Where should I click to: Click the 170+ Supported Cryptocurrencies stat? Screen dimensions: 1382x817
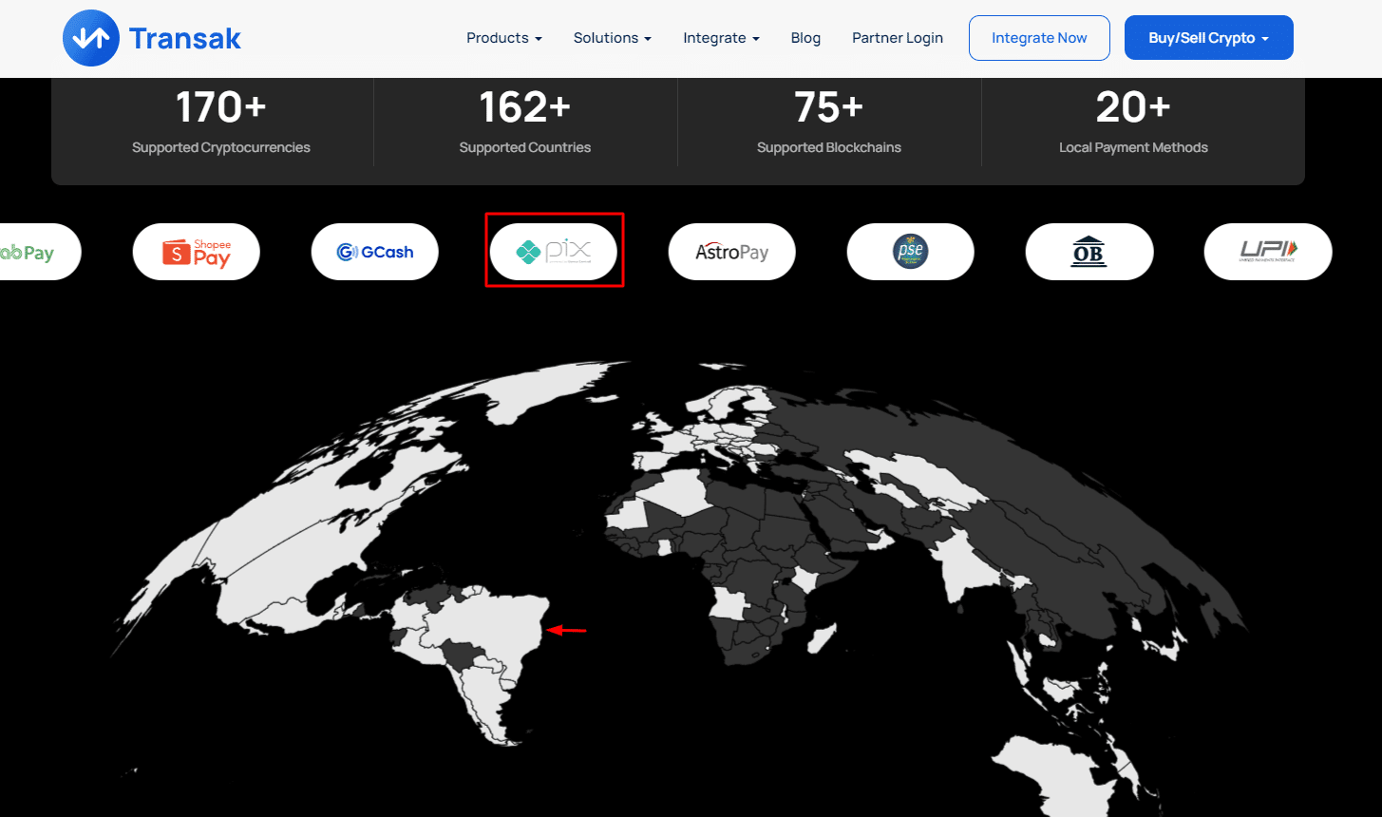point(221,122)
